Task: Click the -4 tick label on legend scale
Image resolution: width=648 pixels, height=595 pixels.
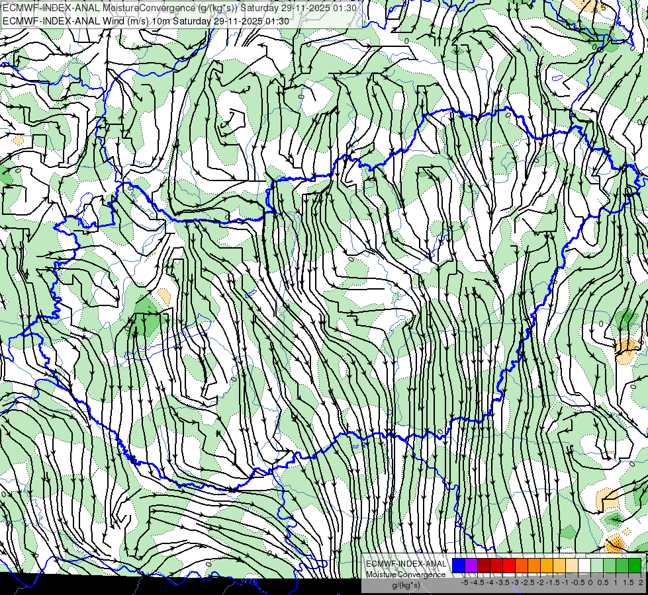Action: [x=490, y=582]
